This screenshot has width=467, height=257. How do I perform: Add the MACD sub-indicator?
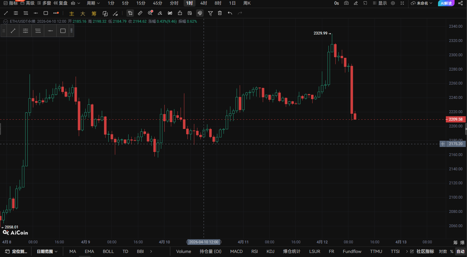(236, 251)
